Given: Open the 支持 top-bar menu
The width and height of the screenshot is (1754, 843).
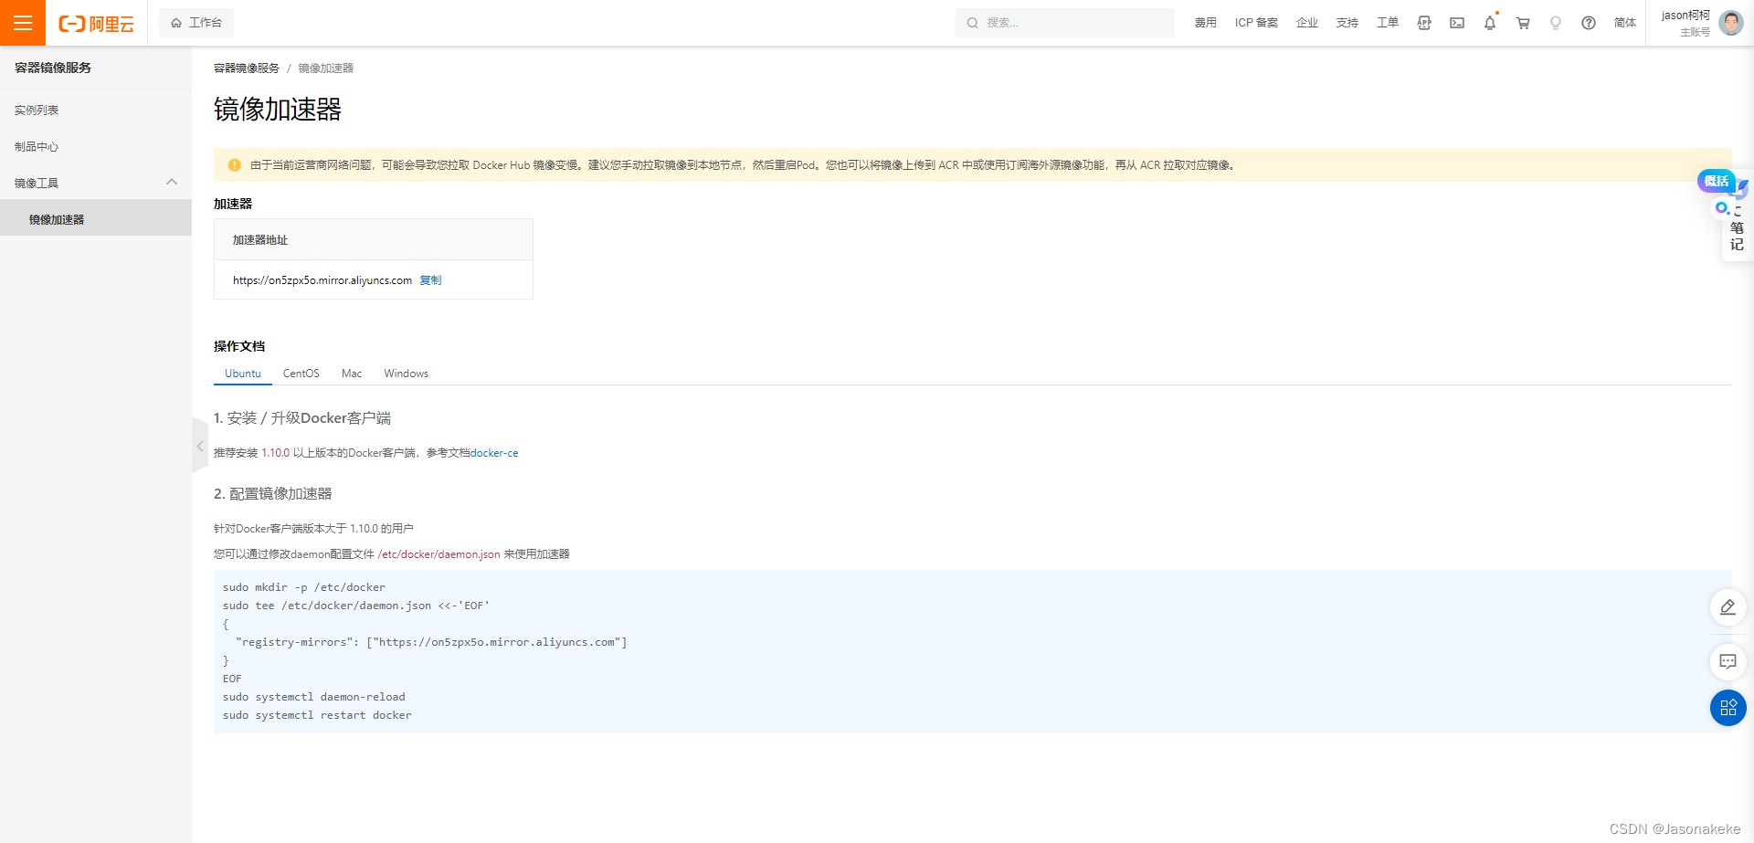Looking at the screenshot, I should click(x=1347, y=23).
